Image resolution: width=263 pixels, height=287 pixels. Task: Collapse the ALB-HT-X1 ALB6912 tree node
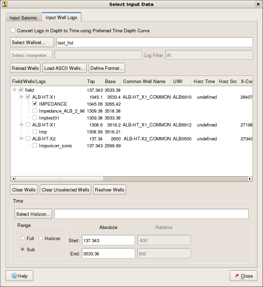[x=21, y=125]
